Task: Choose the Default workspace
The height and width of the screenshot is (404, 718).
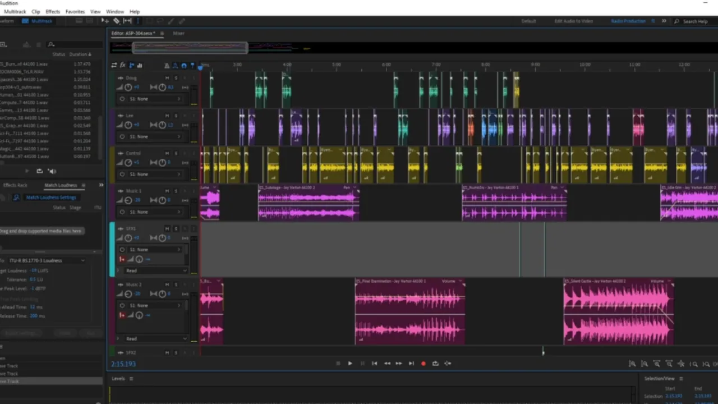Action: [x=528, y=21]
